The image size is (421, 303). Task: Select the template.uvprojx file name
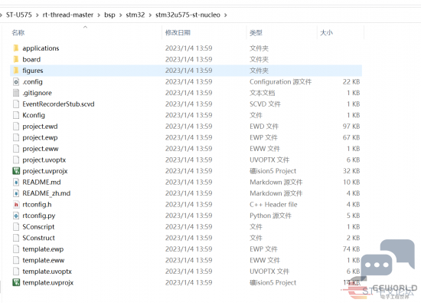click(47, 283)
